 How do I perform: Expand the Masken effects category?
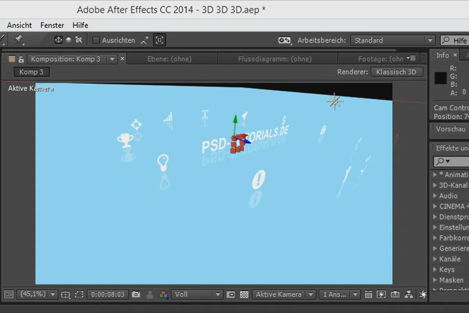click(x=435, y=280)
